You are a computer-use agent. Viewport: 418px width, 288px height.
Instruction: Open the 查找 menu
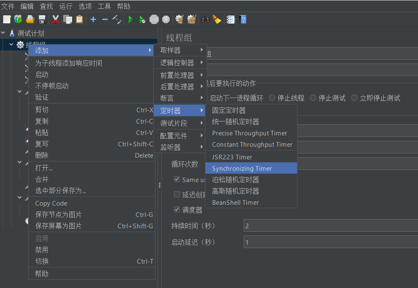click(x=46, y=6)
